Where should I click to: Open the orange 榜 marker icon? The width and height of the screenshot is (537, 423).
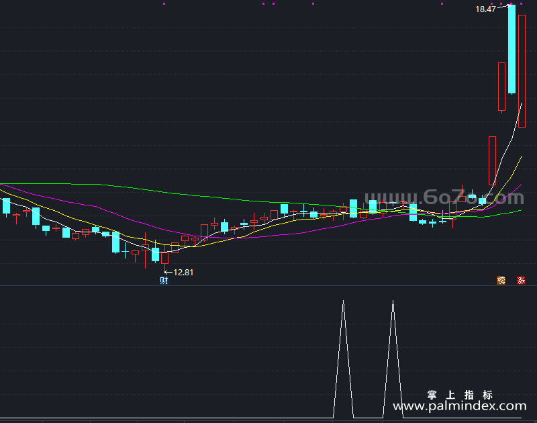(x=501, y=281)
